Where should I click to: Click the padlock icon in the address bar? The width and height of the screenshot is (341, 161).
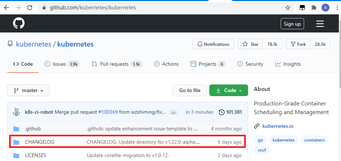[44, 8]
